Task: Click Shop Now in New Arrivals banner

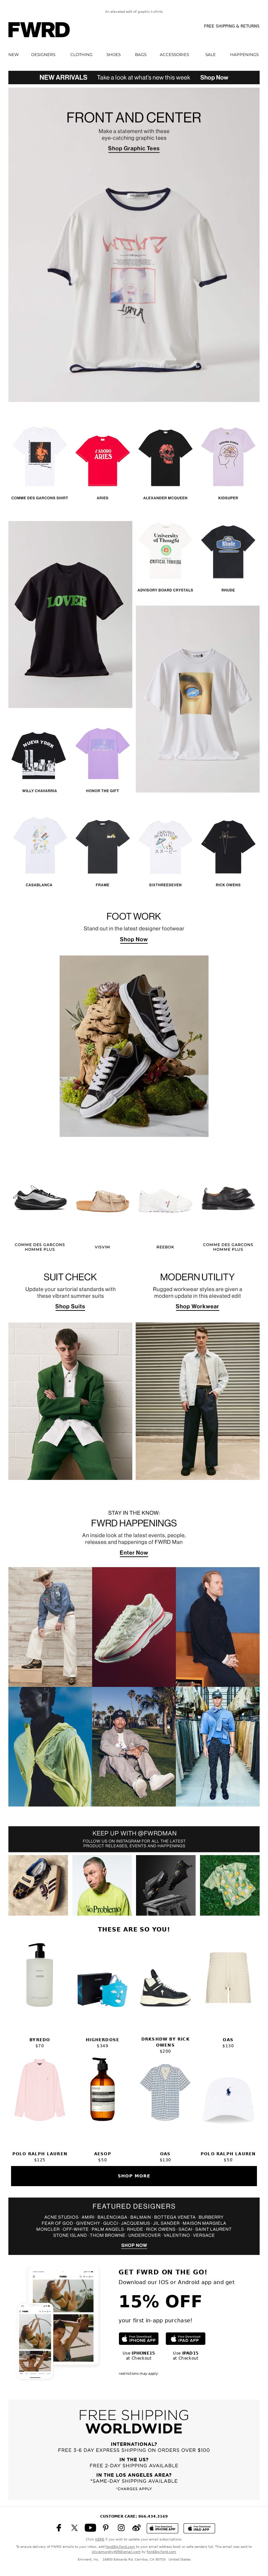Action: pos(214,77)
